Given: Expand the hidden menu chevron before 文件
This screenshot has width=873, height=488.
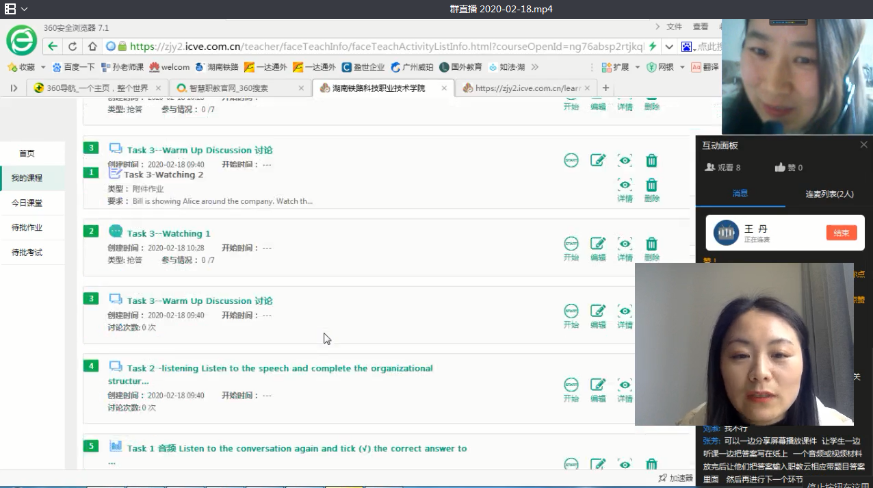Looking at the screenshot, I should tap(657, 27).
